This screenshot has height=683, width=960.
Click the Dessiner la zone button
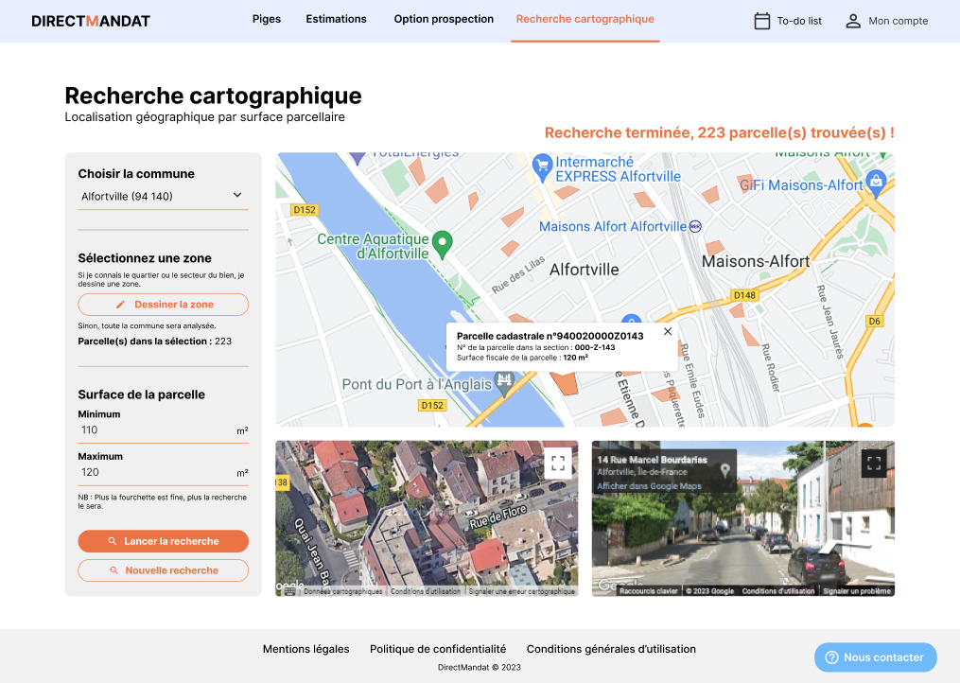coord(163,305)
